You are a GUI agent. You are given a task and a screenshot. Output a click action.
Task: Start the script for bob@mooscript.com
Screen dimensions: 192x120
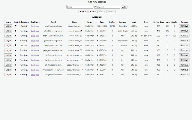coord(16,26)
